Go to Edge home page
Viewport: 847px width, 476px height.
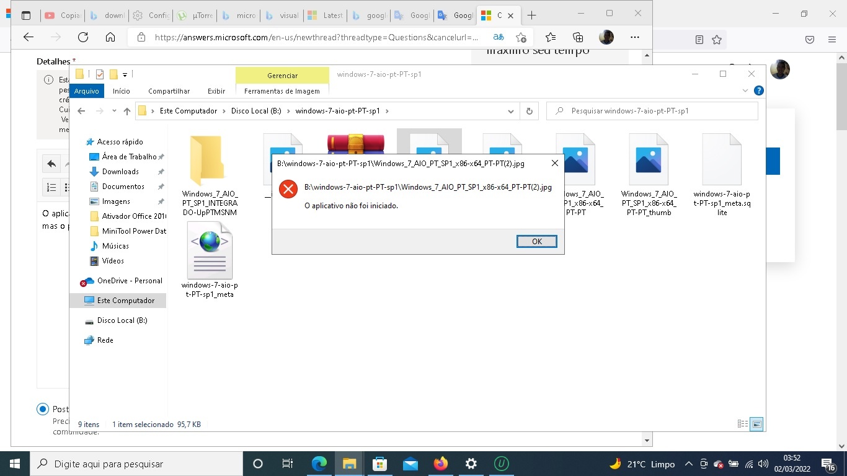coord(110,37)
